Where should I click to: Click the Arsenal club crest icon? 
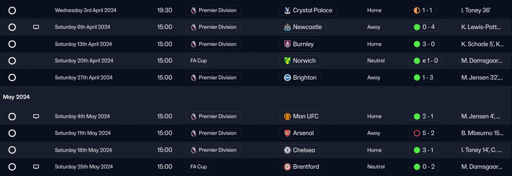click(287, 133)
